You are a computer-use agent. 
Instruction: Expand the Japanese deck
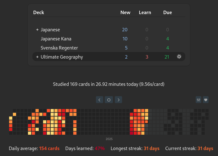[37, 30]
